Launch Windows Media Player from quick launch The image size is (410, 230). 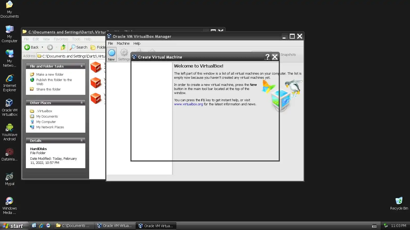pos(48,226)
